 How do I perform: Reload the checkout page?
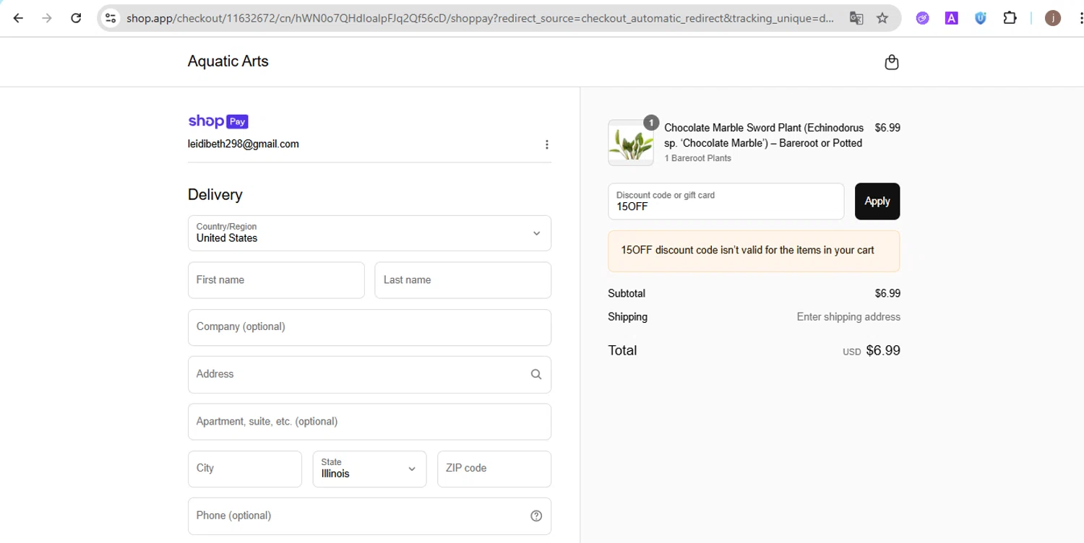(x=76, y=18)
